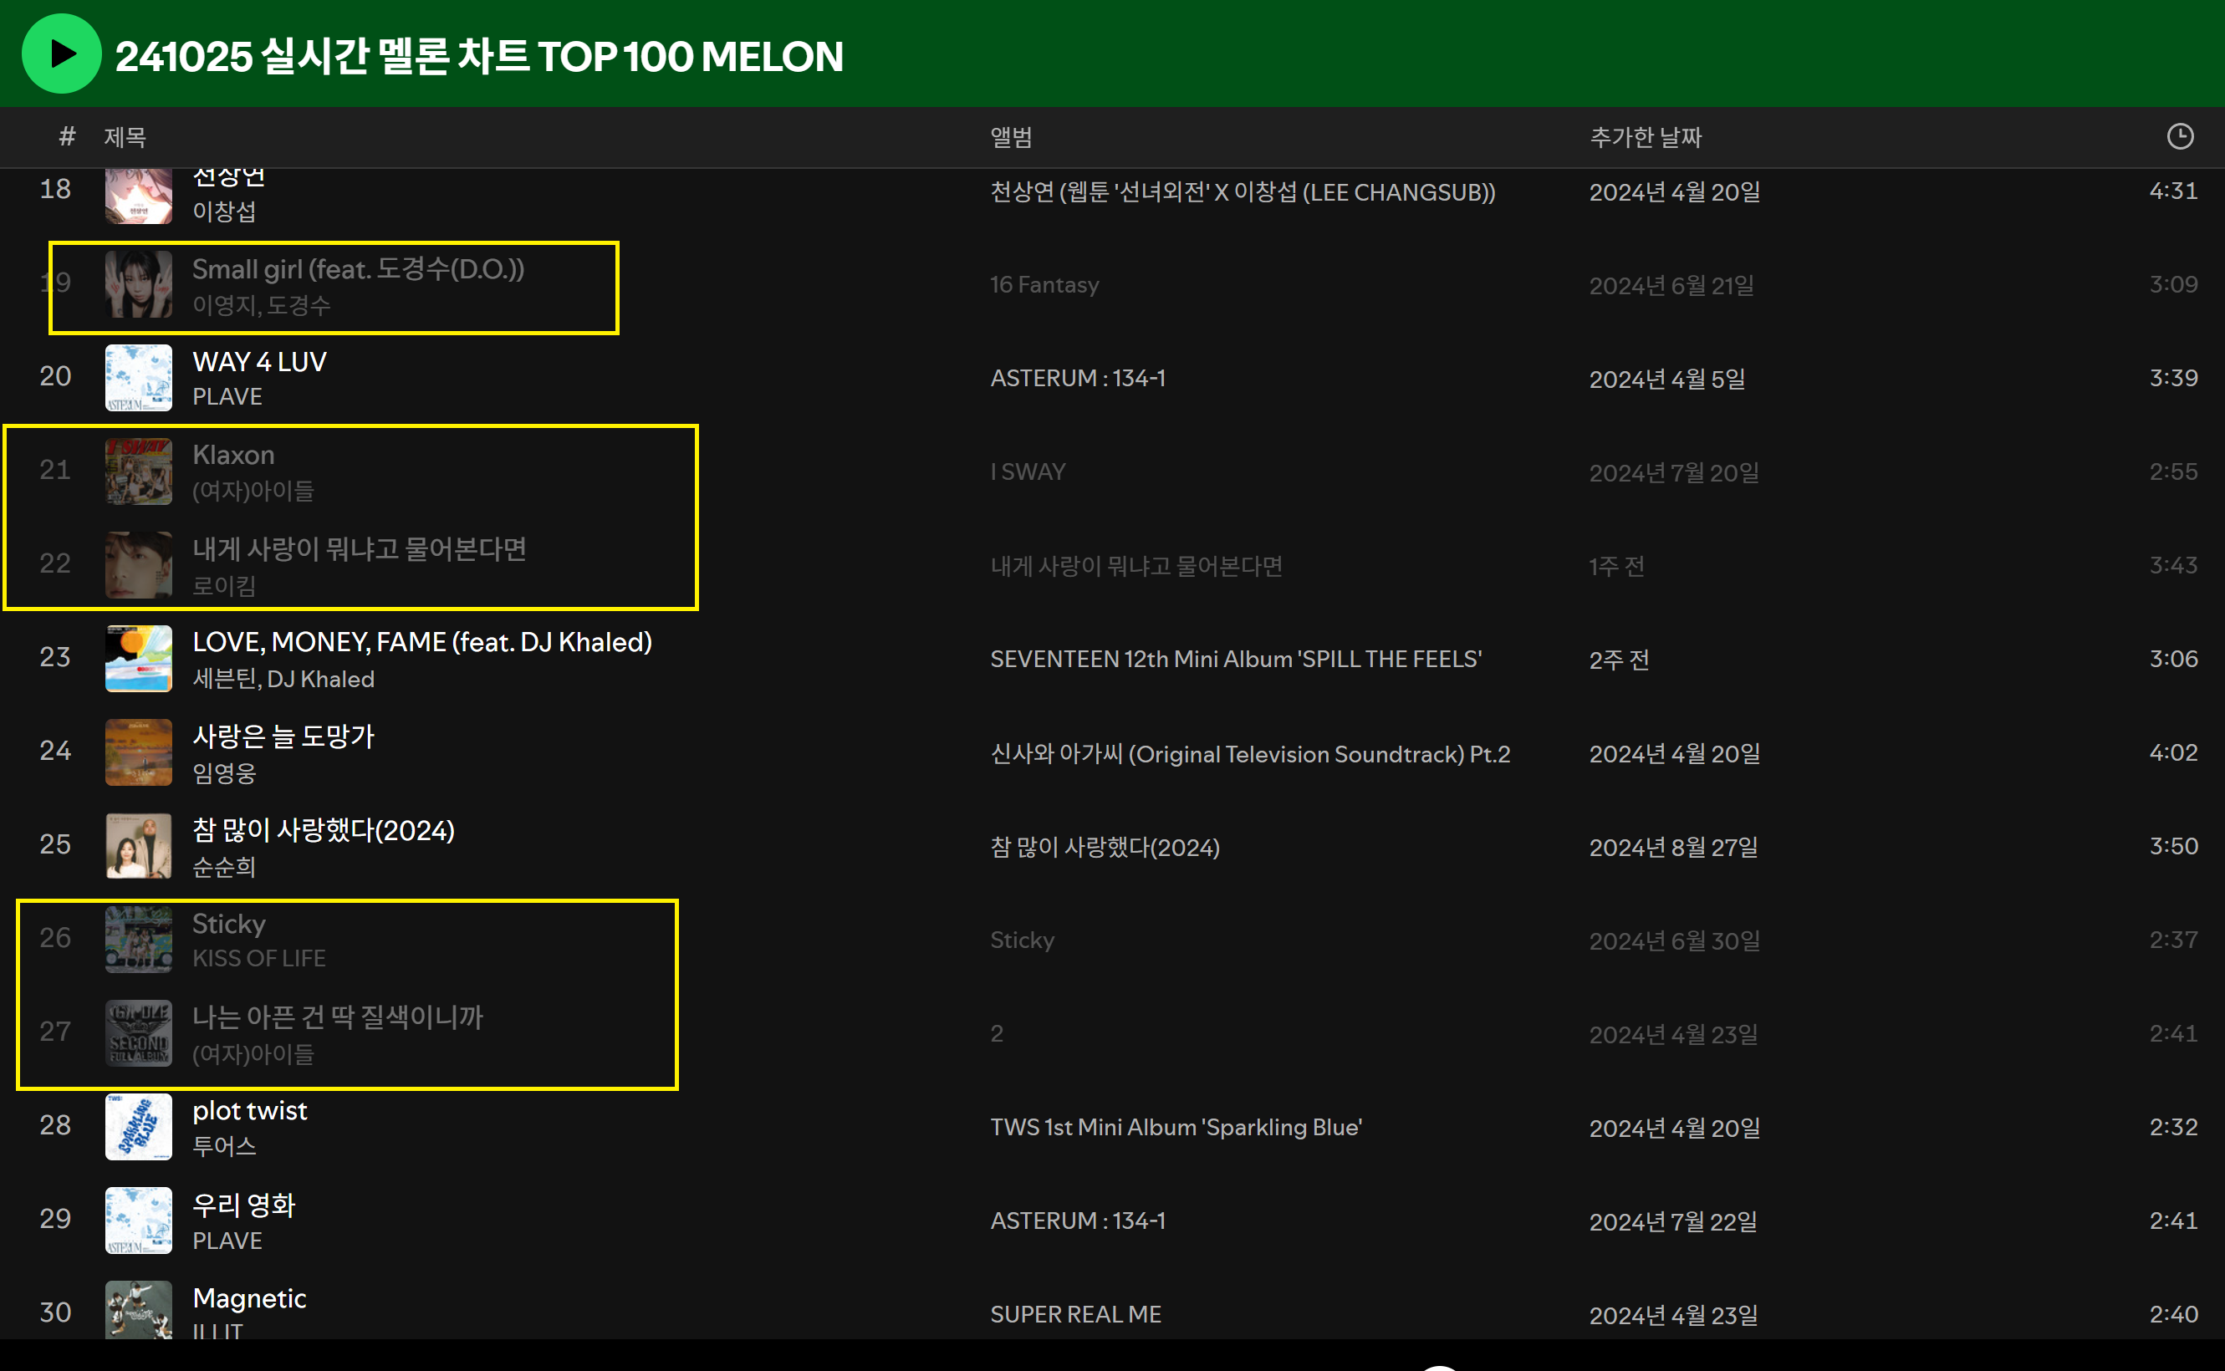The width and height of the screenshot is (2225, 1371).
Task: Go to artist KISS OF LIFE
Action: [258, 958]
